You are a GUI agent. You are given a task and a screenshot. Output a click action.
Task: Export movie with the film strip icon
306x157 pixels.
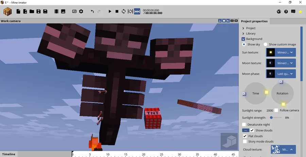56,12
